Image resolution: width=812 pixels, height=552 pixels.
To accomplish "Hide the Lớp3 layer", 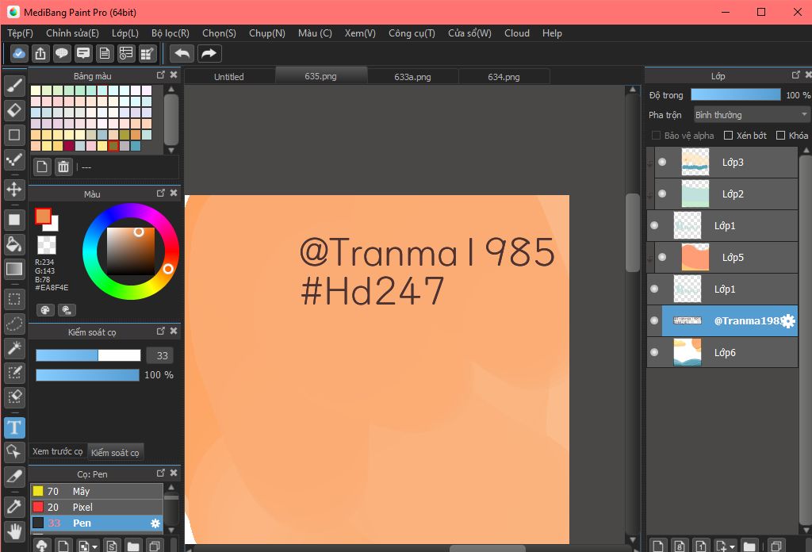I will [662, 162].
